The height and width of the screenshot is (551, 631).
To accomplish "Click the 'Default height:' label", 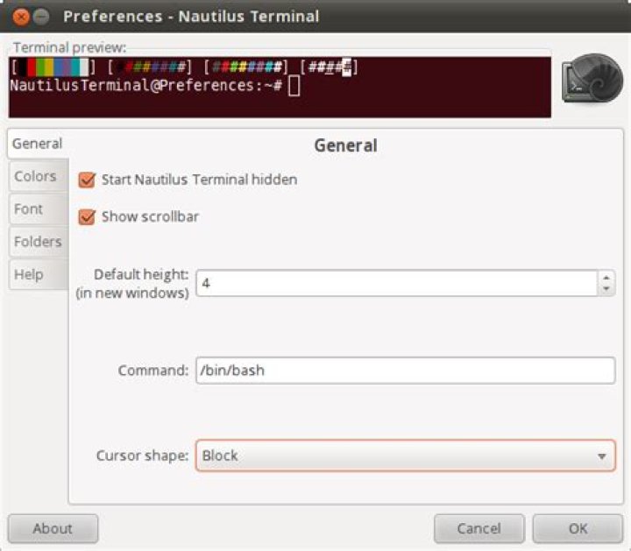I will (x=141, y=275).
